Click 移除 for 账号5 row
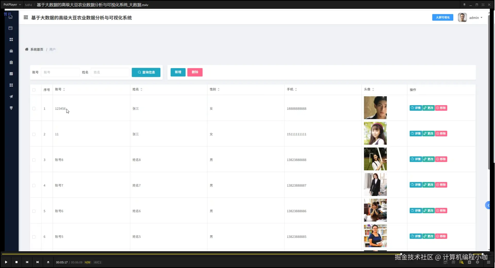495x268 pixels. coord(441,236)
